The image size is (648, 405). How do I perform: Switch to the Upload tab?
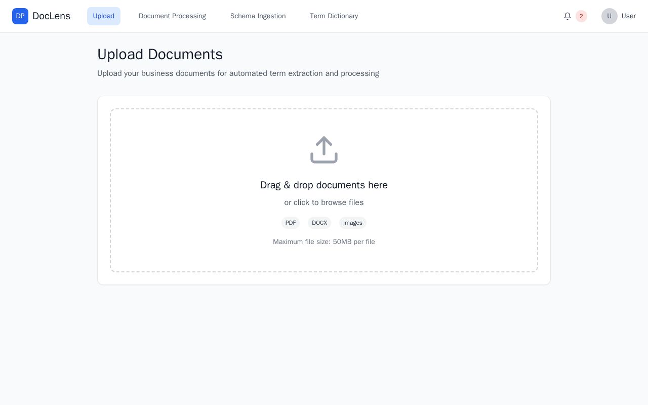point(104,16)
